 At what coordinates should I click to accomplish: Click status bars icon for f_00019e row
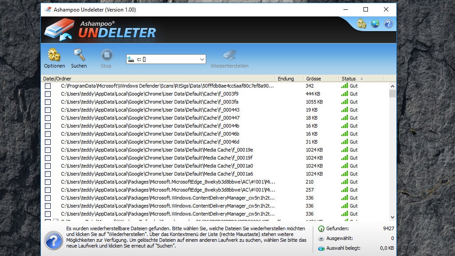[x=344, y=150]
